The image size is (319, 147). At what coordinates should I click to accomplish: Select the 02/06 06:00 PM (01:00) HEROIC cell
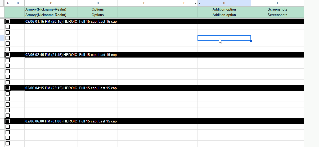point(51,121)
